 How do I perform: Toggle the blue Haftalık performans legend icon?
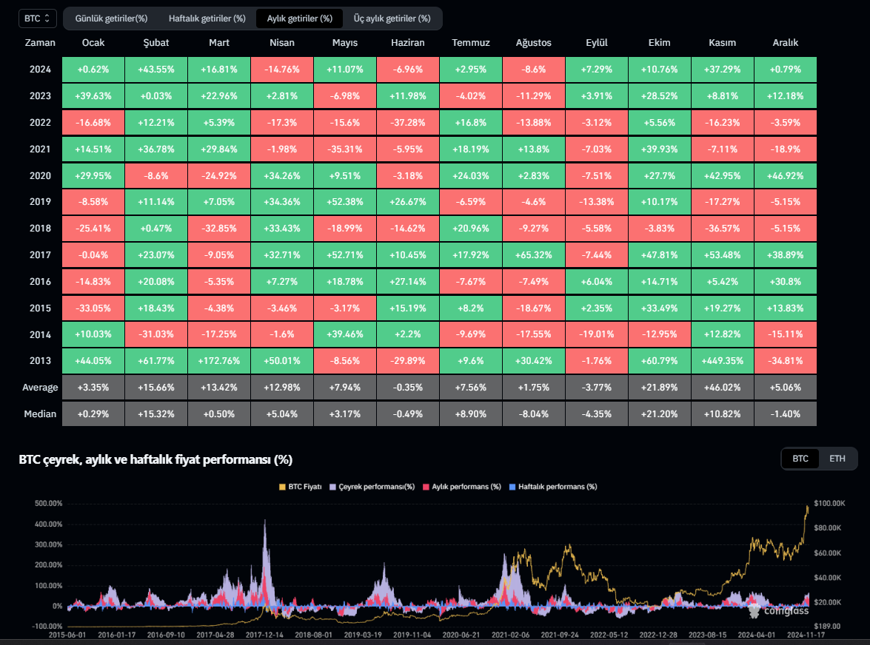pos(513,487)
